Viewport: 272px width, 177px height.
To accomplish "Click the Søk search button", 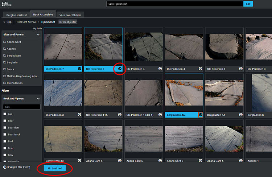I will [248, 4].
